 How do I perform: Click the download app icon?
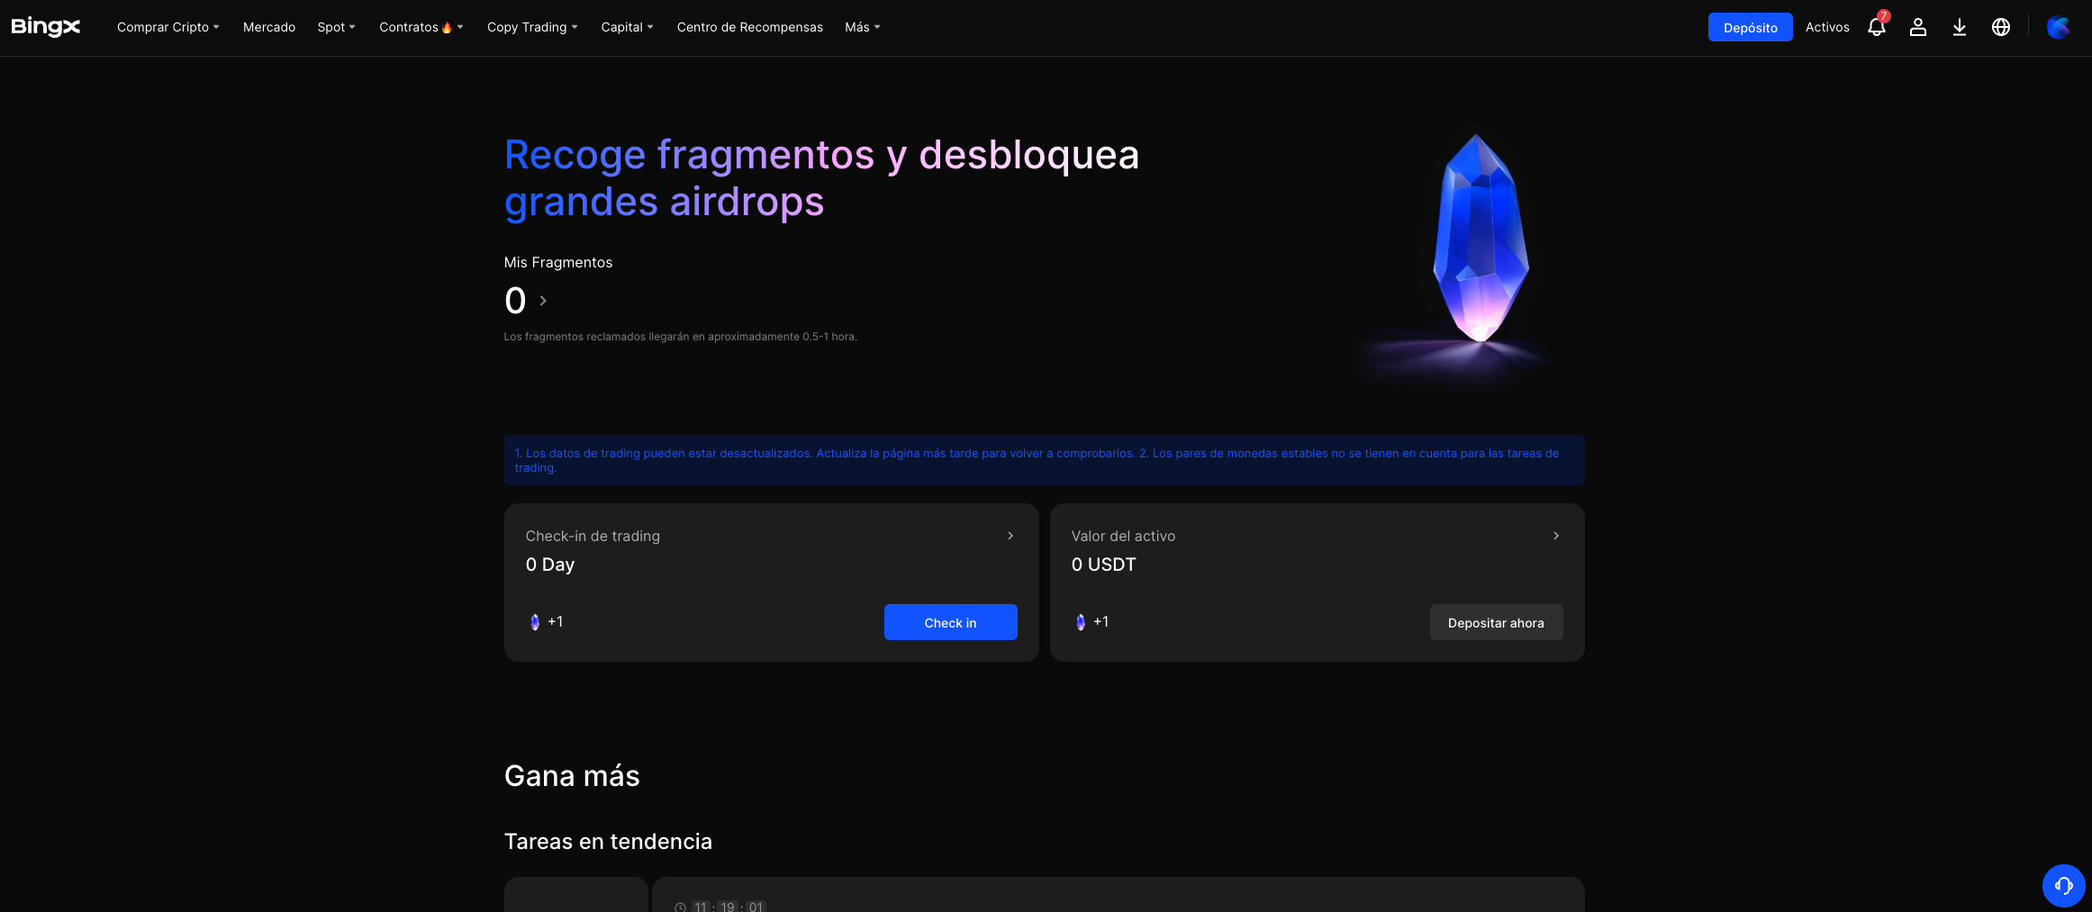pyautogui.click(x=1959, y=27)
